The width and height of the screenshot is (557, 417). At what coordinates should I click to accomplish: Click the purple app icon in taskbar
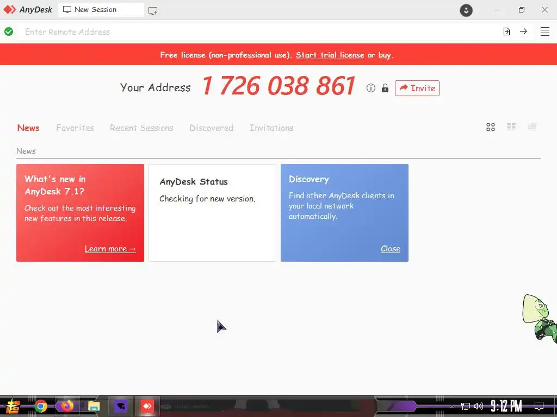click(120, 406)
